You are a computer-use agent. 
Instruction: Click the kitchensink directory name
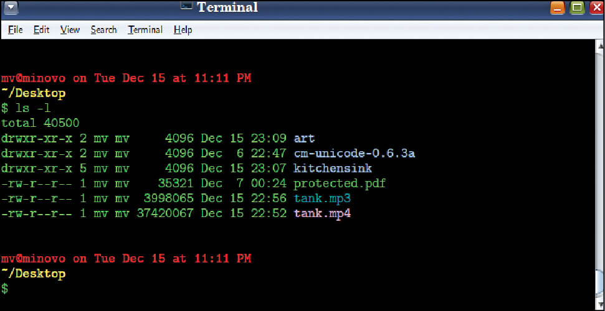coord(333,169)
